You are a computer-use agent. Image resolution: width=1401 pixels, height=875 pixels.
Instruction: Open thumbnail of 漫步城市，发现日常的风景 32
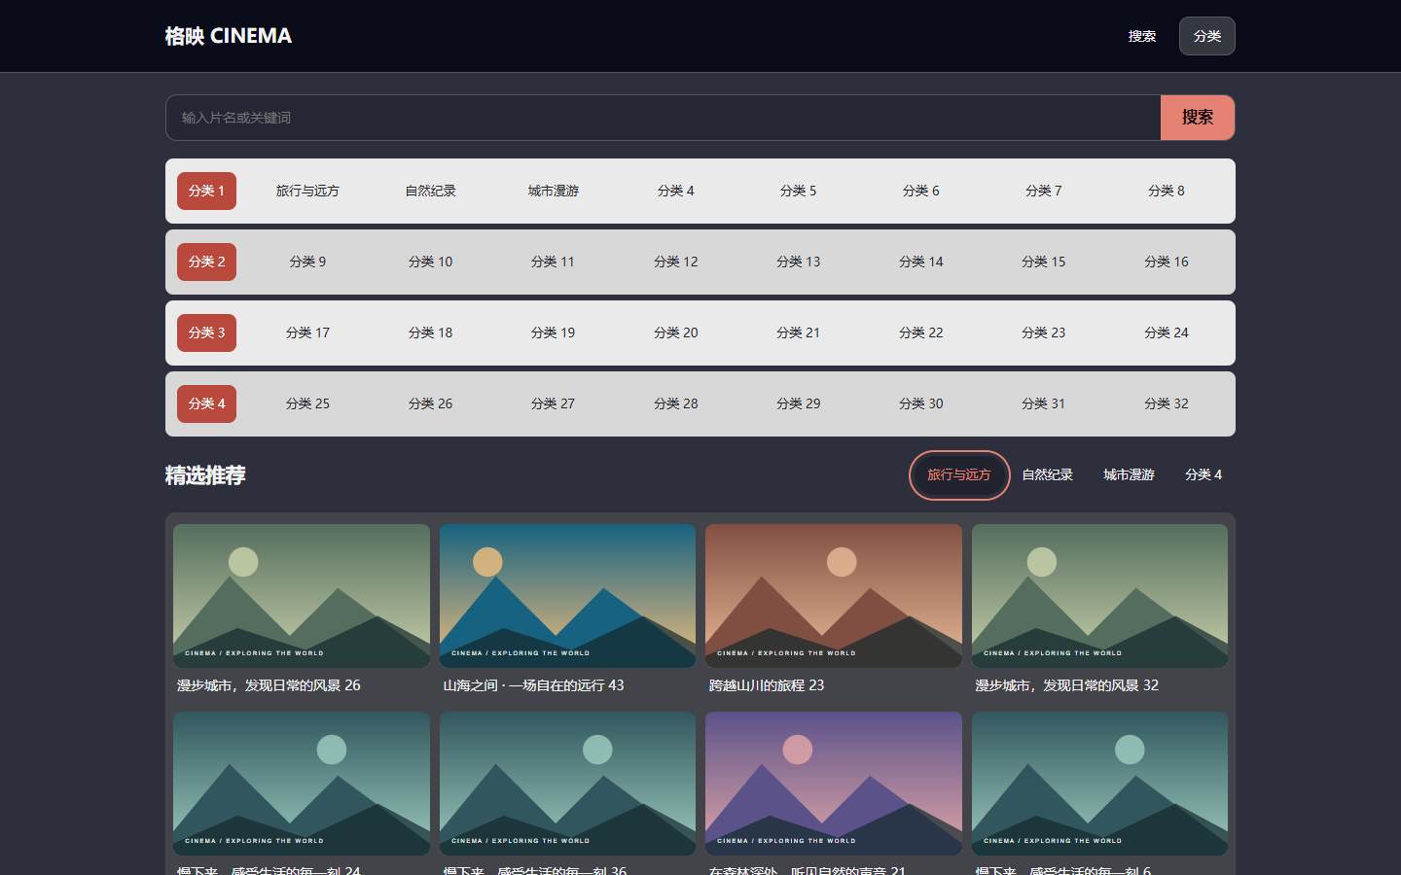point(1099,596)
